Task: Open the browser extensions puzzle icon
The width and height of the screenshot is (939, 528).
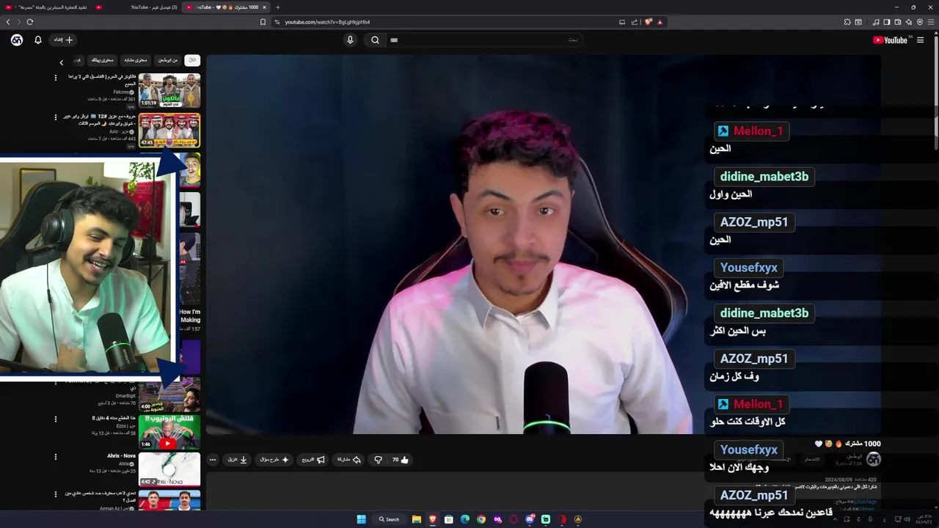Action: [x=847, y=22]
